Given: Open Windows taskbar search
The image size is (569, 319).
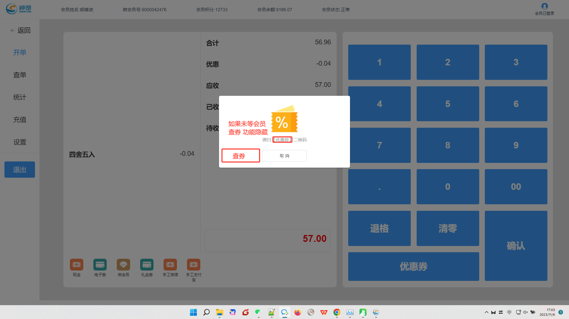Looking at the screenshot, I should click(207, 312).
